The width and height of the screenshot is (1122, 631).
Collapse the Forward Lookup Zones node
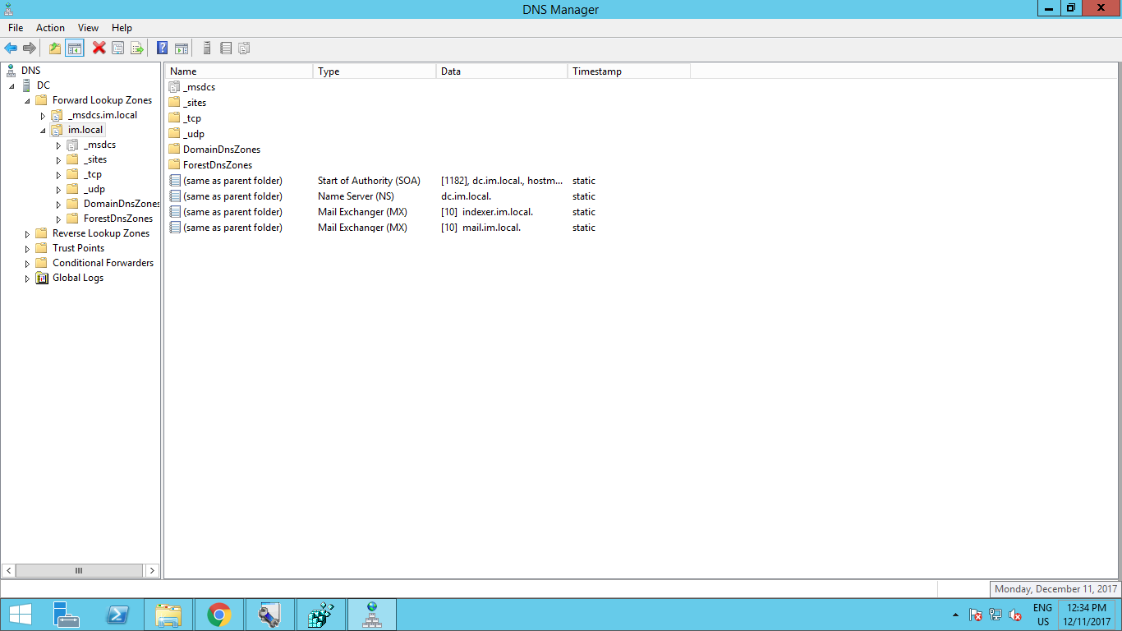27,99
